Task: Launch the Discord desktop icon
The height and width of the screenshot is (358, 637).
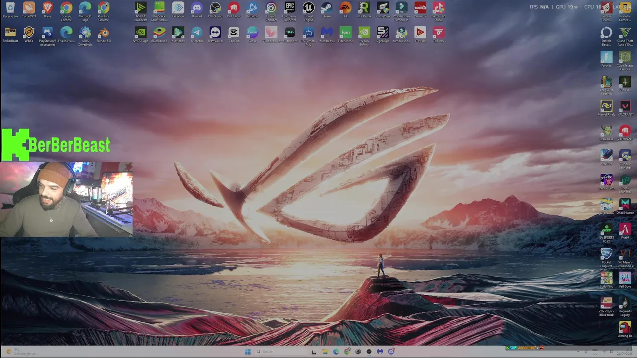Action: (197, 10)
